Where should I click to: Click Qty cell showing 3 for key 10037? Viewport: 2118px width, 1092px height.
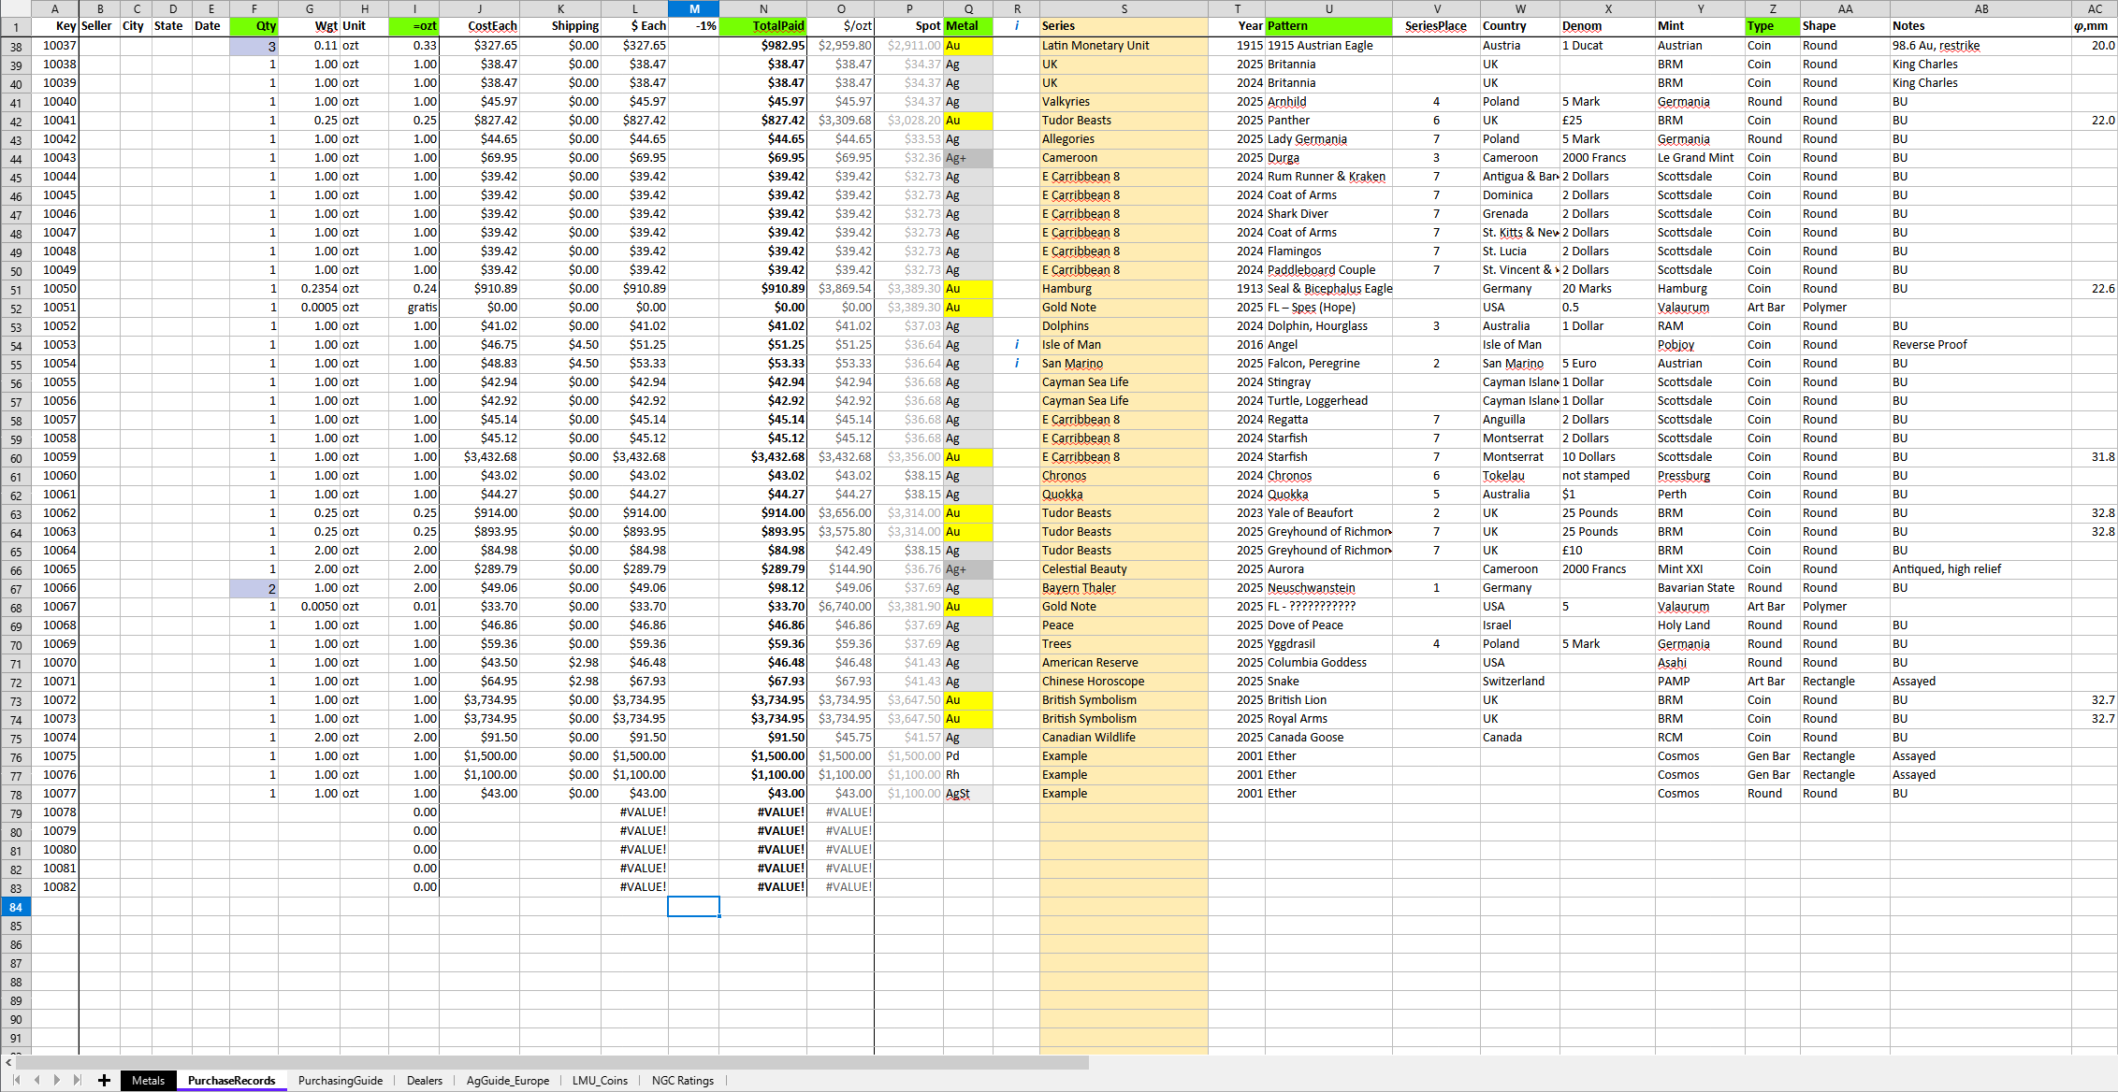click(x=254, y=46)
